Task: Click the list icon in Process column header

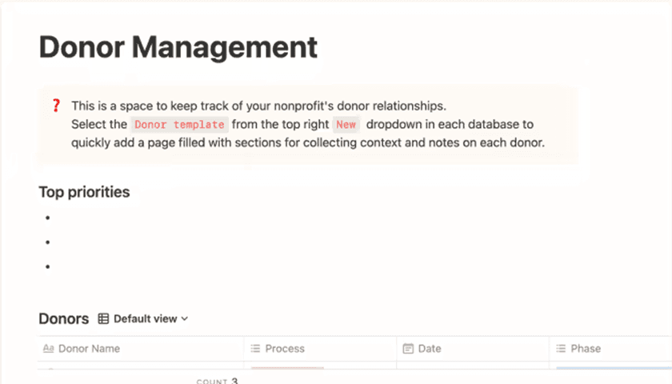Action: (x=255, y=349)
